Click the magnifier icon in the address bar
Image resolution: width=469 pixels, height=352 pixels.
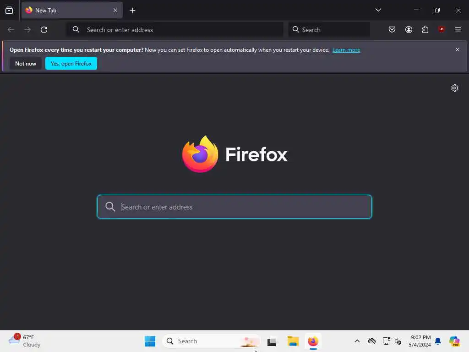[76, 29]
